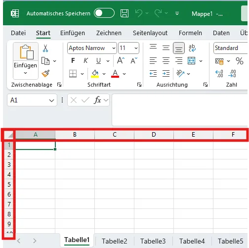Apply the yellow fill color swatch
Screen dimensions: 249x248
click(x=95, y=73)
